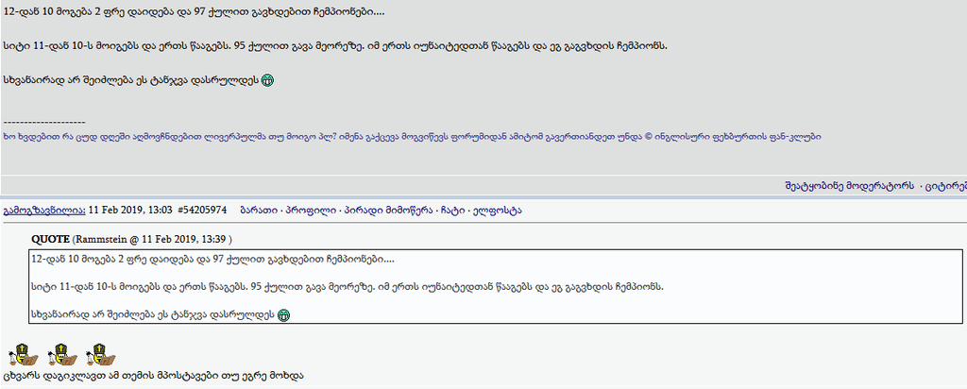This screenshot has height=389, width=967.
Task: Click the green grinning emoticon inside the quote box
Action: [x=283, y=315]
